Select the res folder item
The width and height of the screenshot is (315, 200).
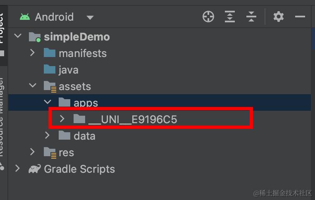tap(66, 152)
